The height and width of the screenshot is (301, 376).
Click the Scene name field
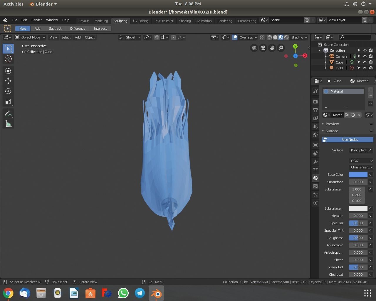(x=286, y=20)
